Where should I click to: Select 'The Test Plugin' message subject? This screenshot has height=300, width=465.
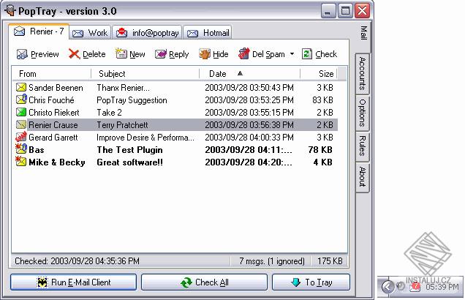(x=129, y=150)
